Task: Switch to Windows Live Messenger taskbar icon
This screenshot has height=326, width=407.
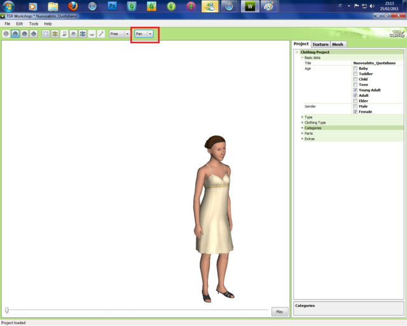Action: (210, 6)
